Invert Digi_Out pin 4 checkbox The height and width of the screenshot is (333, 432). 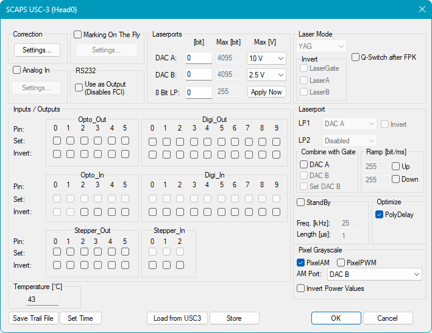pyautogui.click(x=207, y=155)
